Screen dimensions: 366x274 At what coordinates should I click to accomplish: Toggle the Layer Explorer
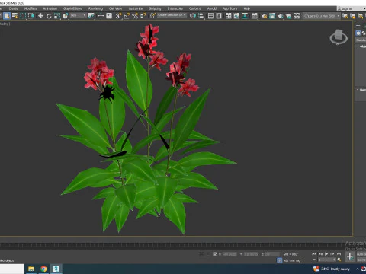click(x=219, y=16)
